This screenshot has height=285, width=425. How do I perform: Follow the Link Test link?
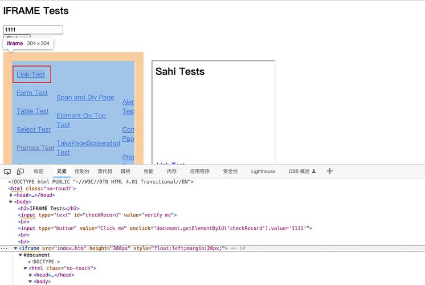point(31,74)
